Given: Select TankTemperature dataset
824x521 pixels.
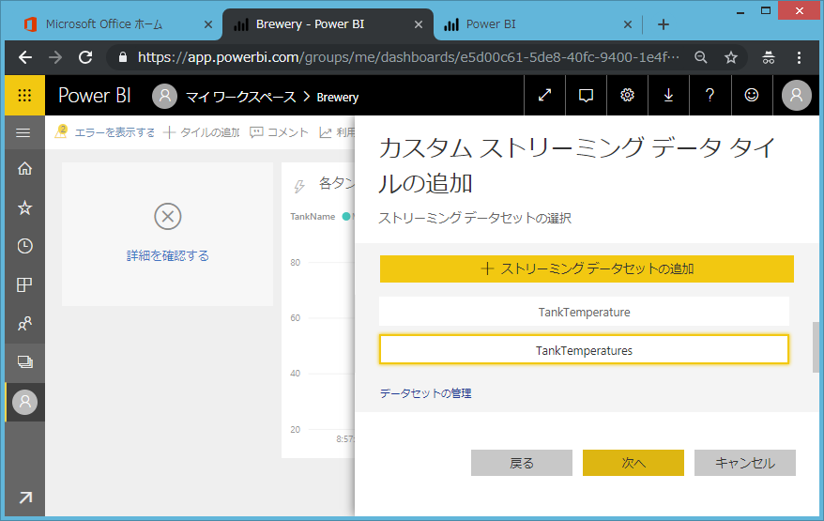Looking at the screenshot, I should coord(584,312).
